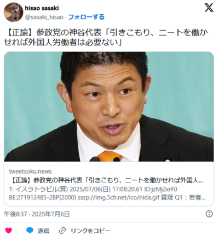Click the card description starting 1: イスラトラビル
Screen dimensions: 219x235
(x=93, y=189)
